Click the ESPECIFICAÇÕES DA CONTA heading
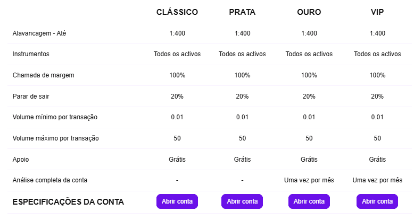Screen dimensions: 414x220 tap(68, 202)
